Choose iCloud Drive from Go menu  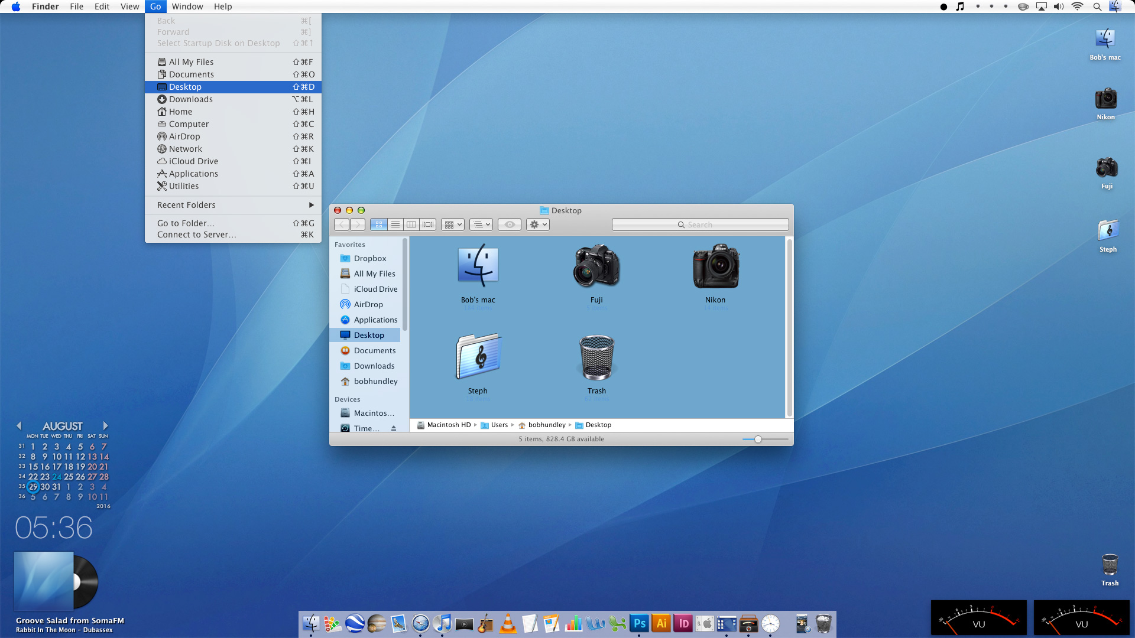pyautogui.click(x=233, y=161)
